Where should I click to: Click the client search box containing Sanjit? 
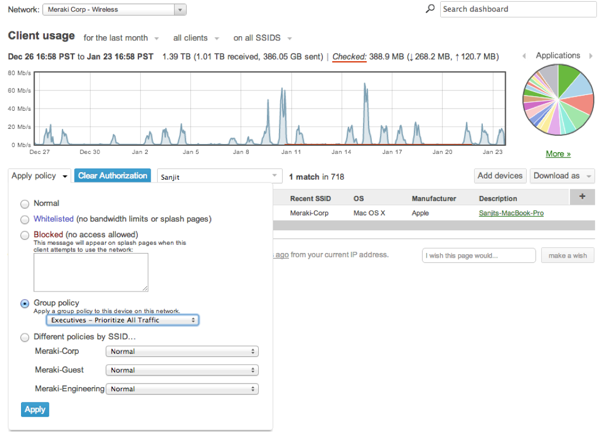220,176
